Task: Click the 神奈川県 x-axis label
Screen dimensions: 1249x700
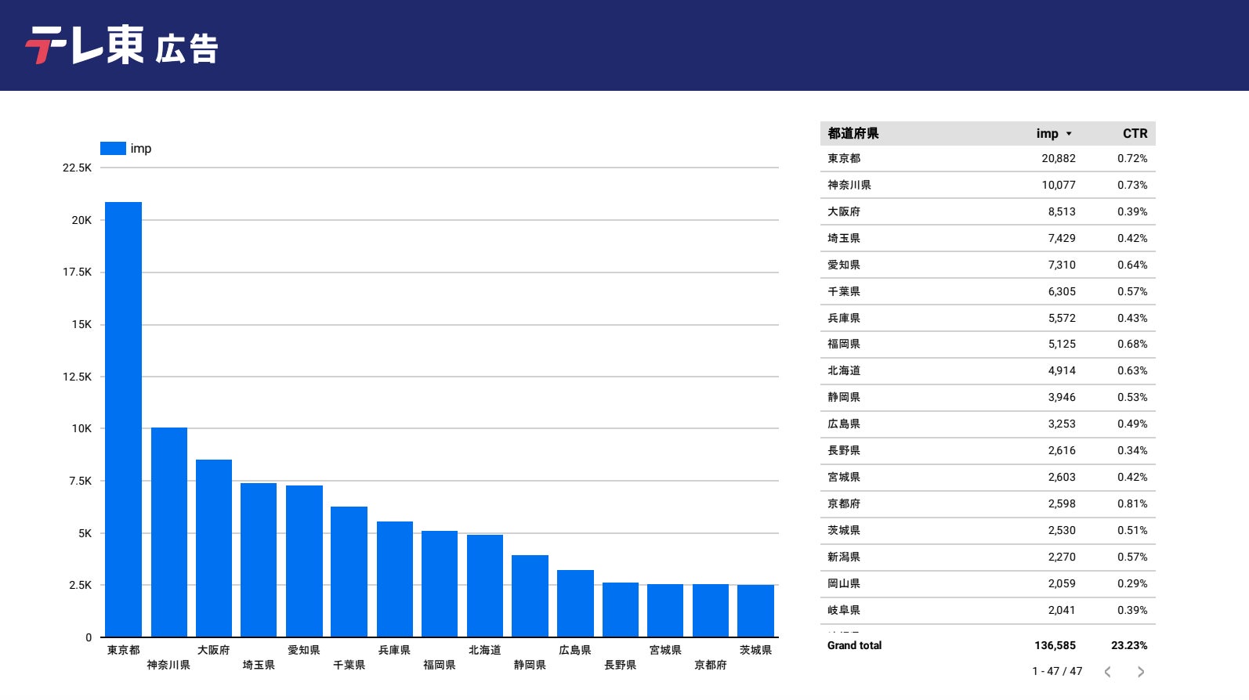Action: pos(168,665)
